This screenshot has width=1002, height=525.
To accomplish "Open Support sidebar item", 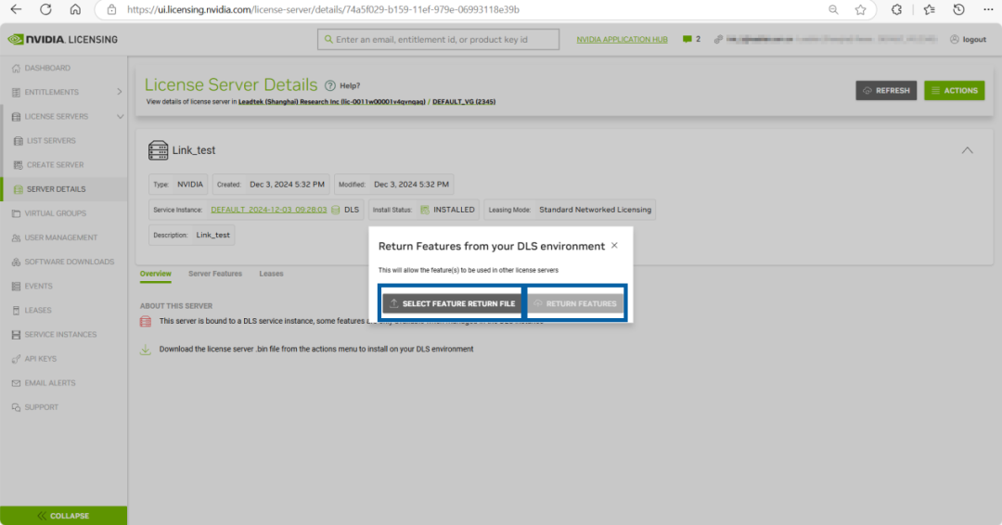I will click(x=42, y=407).
